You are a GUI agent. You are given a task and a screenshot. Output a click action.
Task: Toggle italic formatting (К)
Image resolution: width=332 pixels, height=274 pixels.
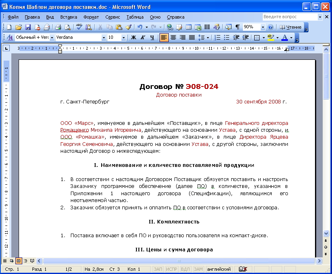click(143, 38)
